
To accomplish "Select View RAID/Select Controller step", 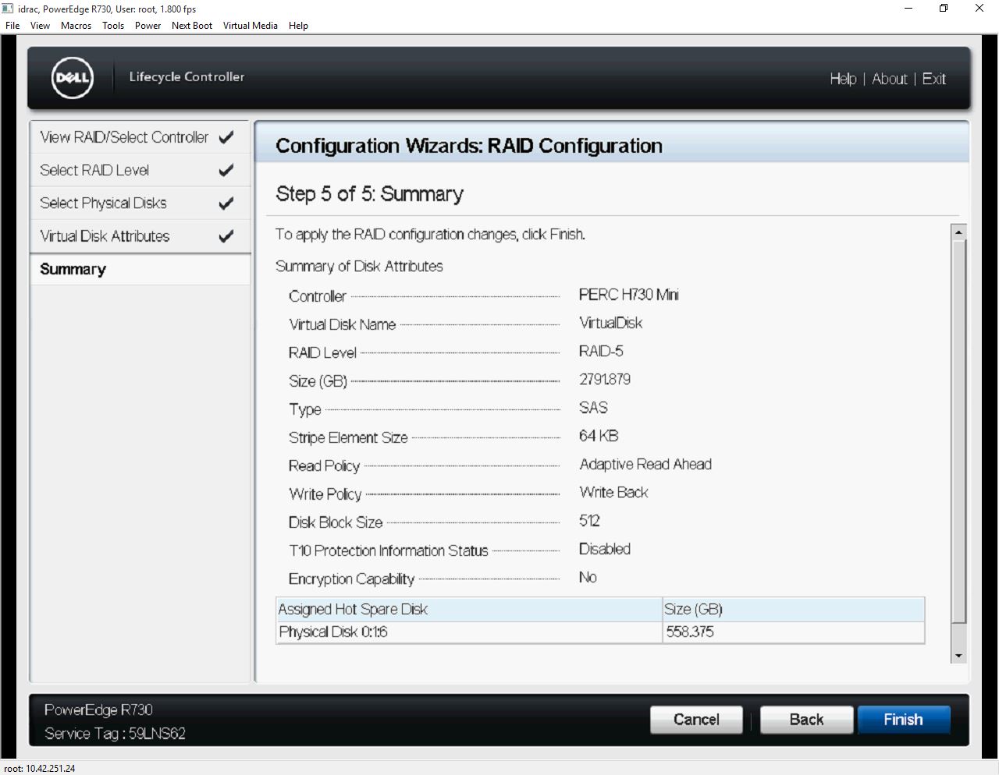I will (x=140, y=137).
